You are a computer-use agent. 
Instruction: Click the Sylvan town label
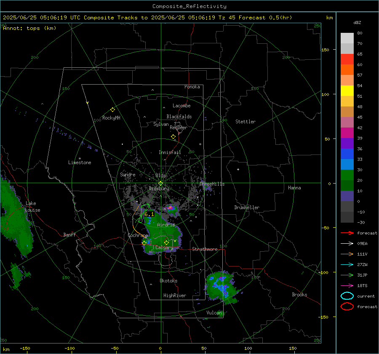(x=161, y=124)
